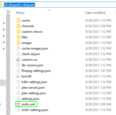
Task: Select the channels folder name
Action: tap(28, 26)
